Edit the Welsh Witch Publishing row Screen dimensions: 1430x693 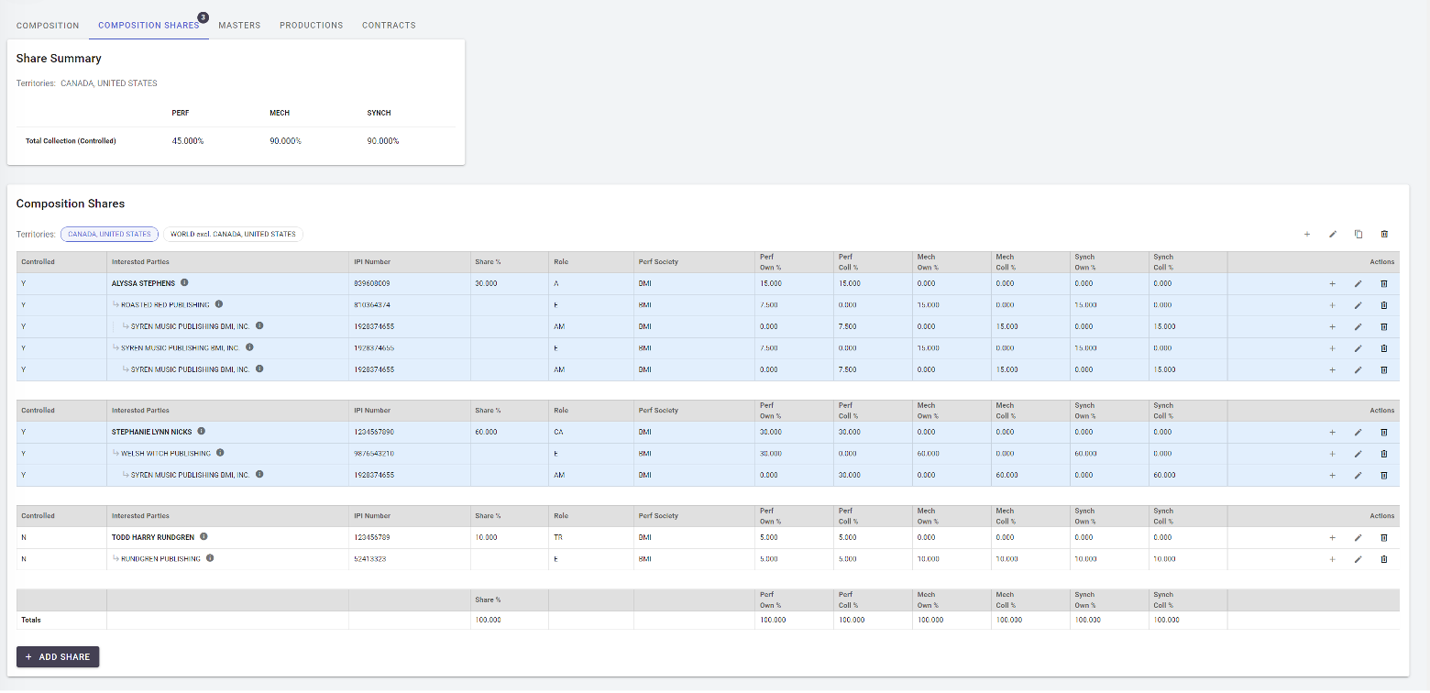click(1358, 454)
